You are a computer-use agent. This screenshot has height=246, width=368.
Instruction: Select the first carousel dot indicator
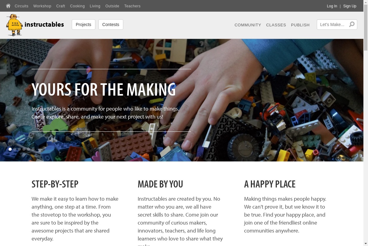[x=10, y=149]
